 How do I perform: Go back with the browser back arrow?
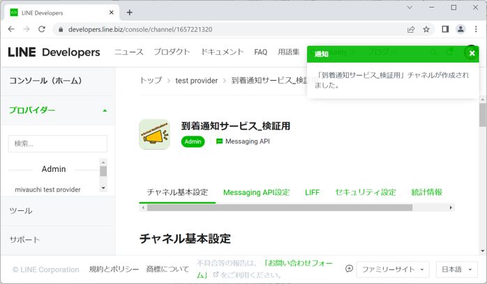point(11,29)
